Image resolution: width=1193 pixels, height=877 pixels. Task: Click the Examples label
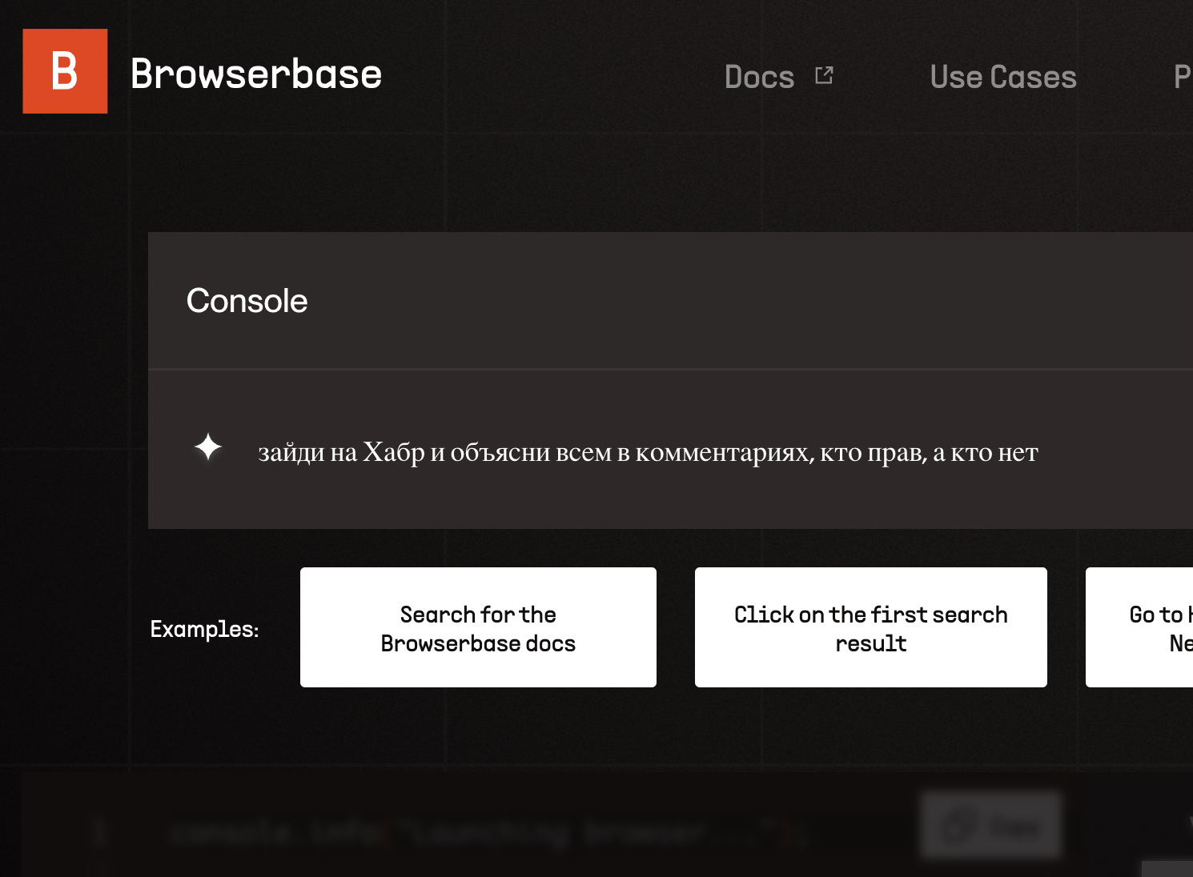click(204, 629)
